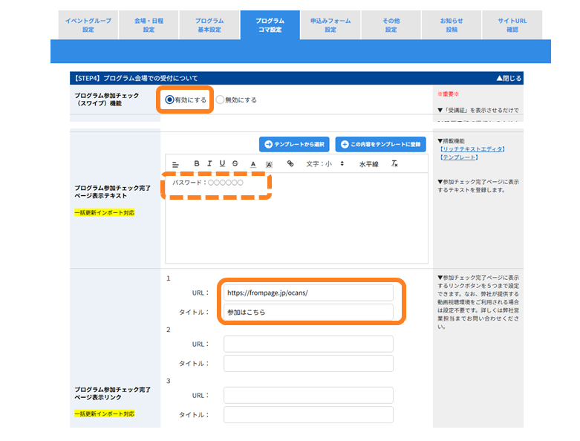Switch to the 会場・日程設定 tab

pos(149,24)
